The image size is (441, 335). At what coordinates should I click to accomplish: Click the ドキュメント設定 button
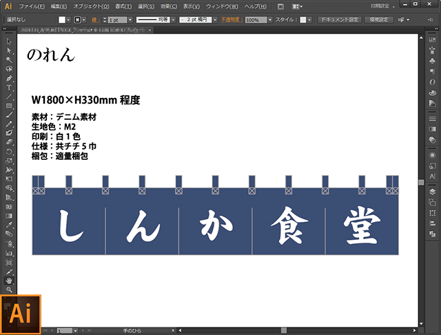click(339, 20)
